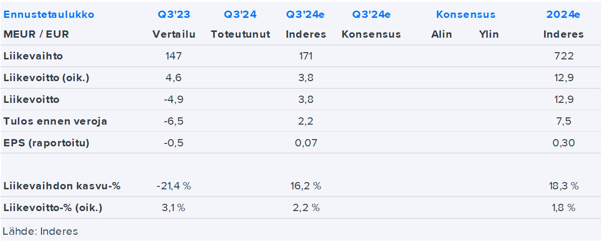Click the -6,5 pre-tax result cell
Image resolution: width=602 pixels, height=241 pixels.
click(x=174, y=121)
